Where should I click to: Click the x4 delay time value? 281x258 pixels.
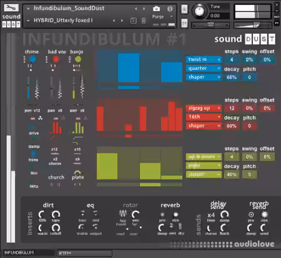(211, 215)
